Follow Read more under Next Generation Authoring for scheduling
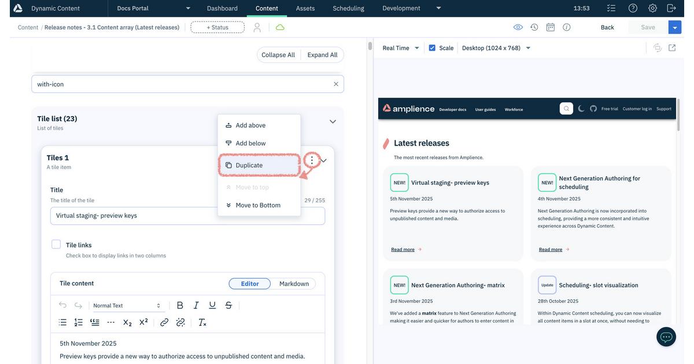 [x=551, y=250]
